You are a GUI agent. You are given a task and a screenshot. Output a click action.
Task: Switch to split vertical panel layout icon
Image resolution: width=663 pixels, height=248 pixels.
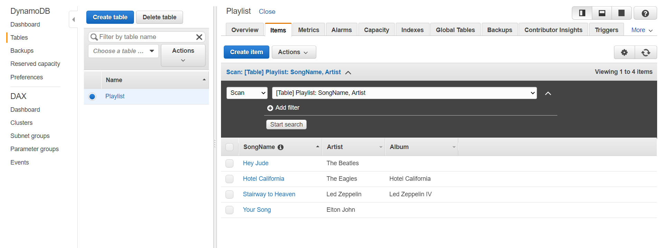point(582,13)
